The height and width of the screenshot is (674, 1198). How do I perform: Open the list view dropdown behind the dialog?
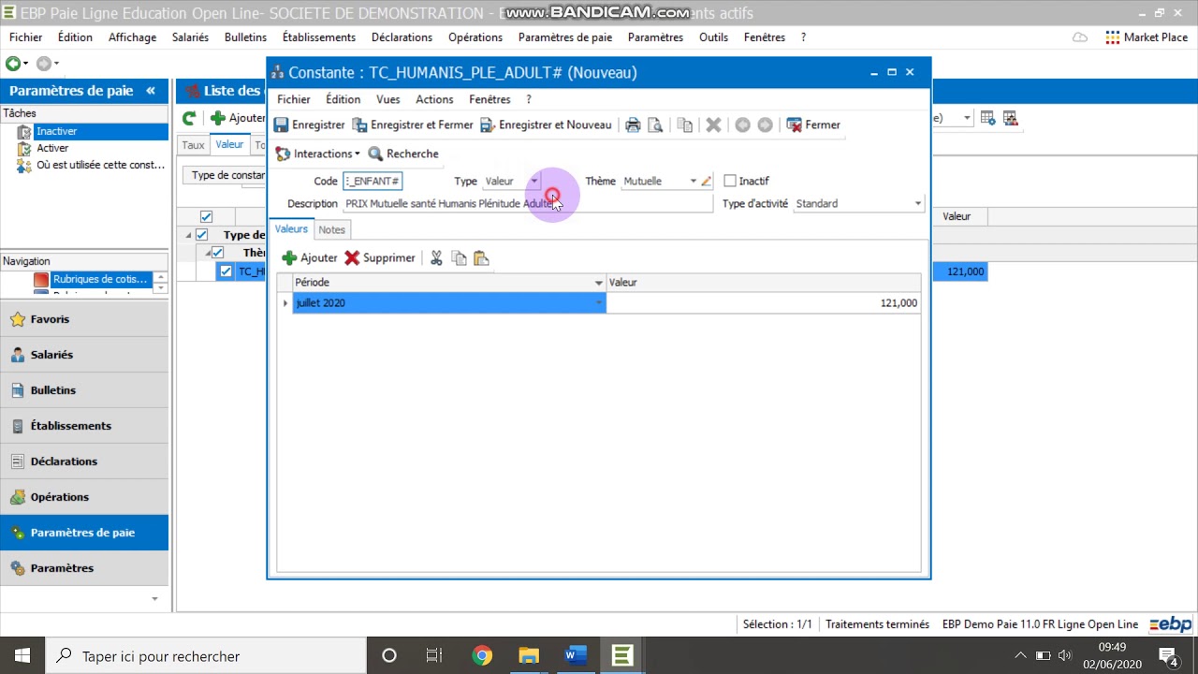967,118
